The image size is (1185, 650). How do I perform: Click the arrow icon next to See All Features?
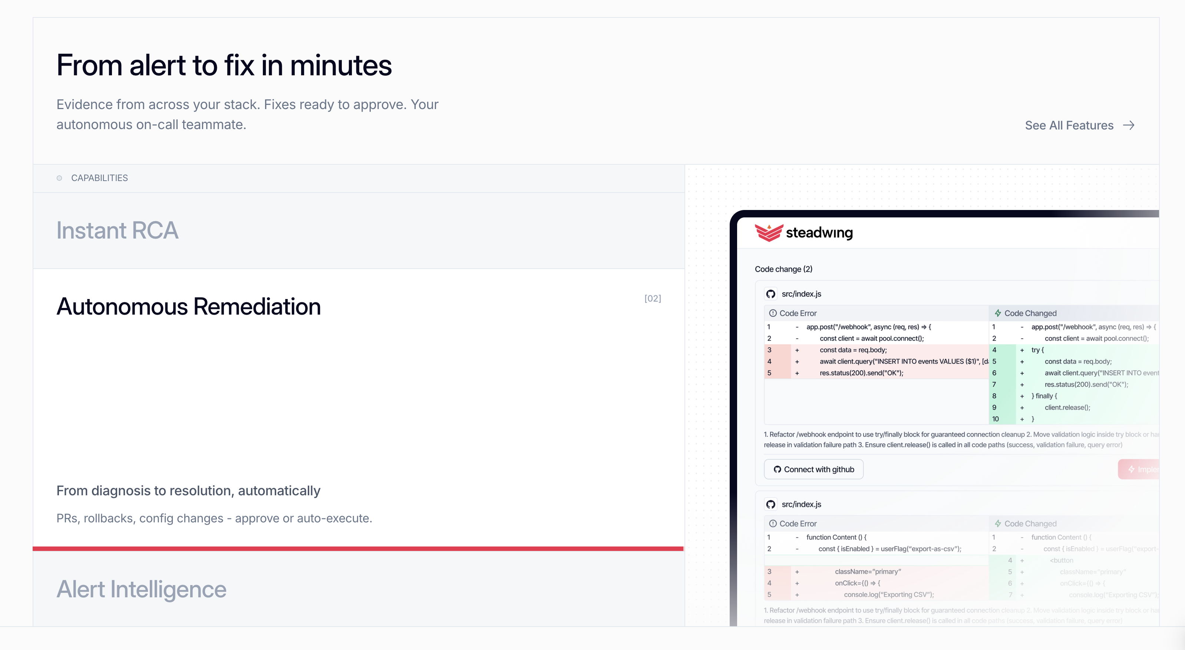[x=1128, y=125]
